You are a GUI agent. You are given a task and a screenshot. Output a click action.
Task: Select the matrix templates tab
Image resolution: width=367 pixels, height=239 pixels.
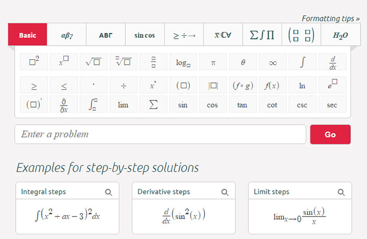[301, 35]
